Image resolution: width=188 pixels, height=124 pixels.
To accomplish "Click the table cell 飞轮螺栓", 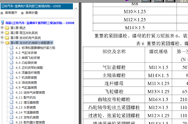I will (114, 91).
